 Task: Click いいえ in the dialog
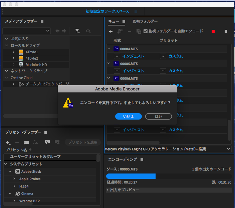(129, 117)
